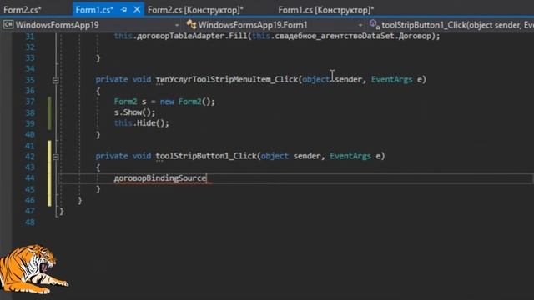534x300 pixels.
Task: Click toolStripButton1_Click in the line 42 declaration
Action: 206,156
